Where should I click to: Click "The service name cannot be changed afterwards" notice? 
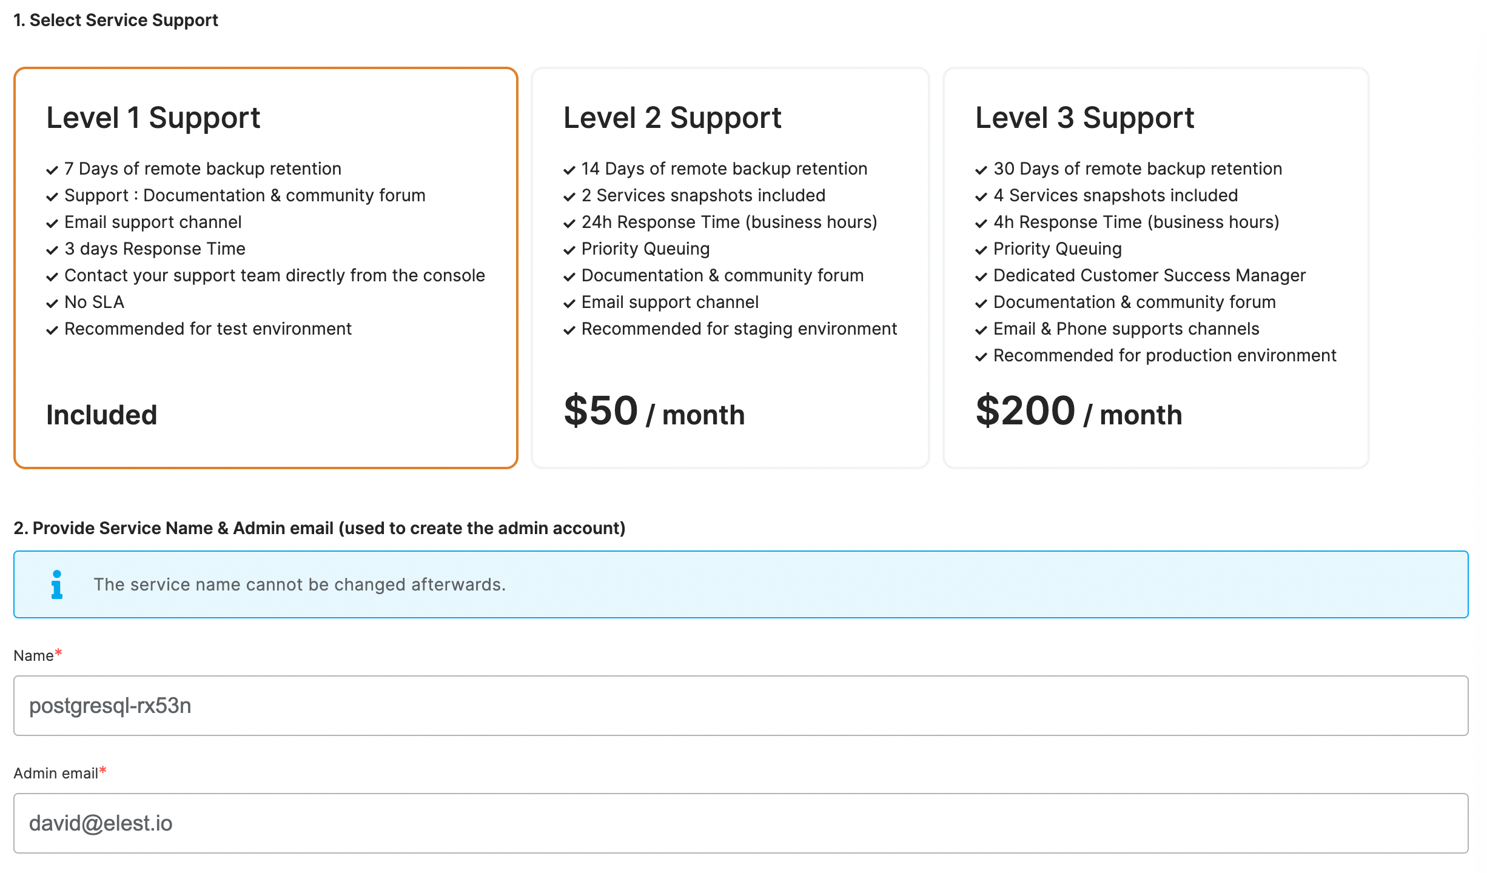coord(300,584)
